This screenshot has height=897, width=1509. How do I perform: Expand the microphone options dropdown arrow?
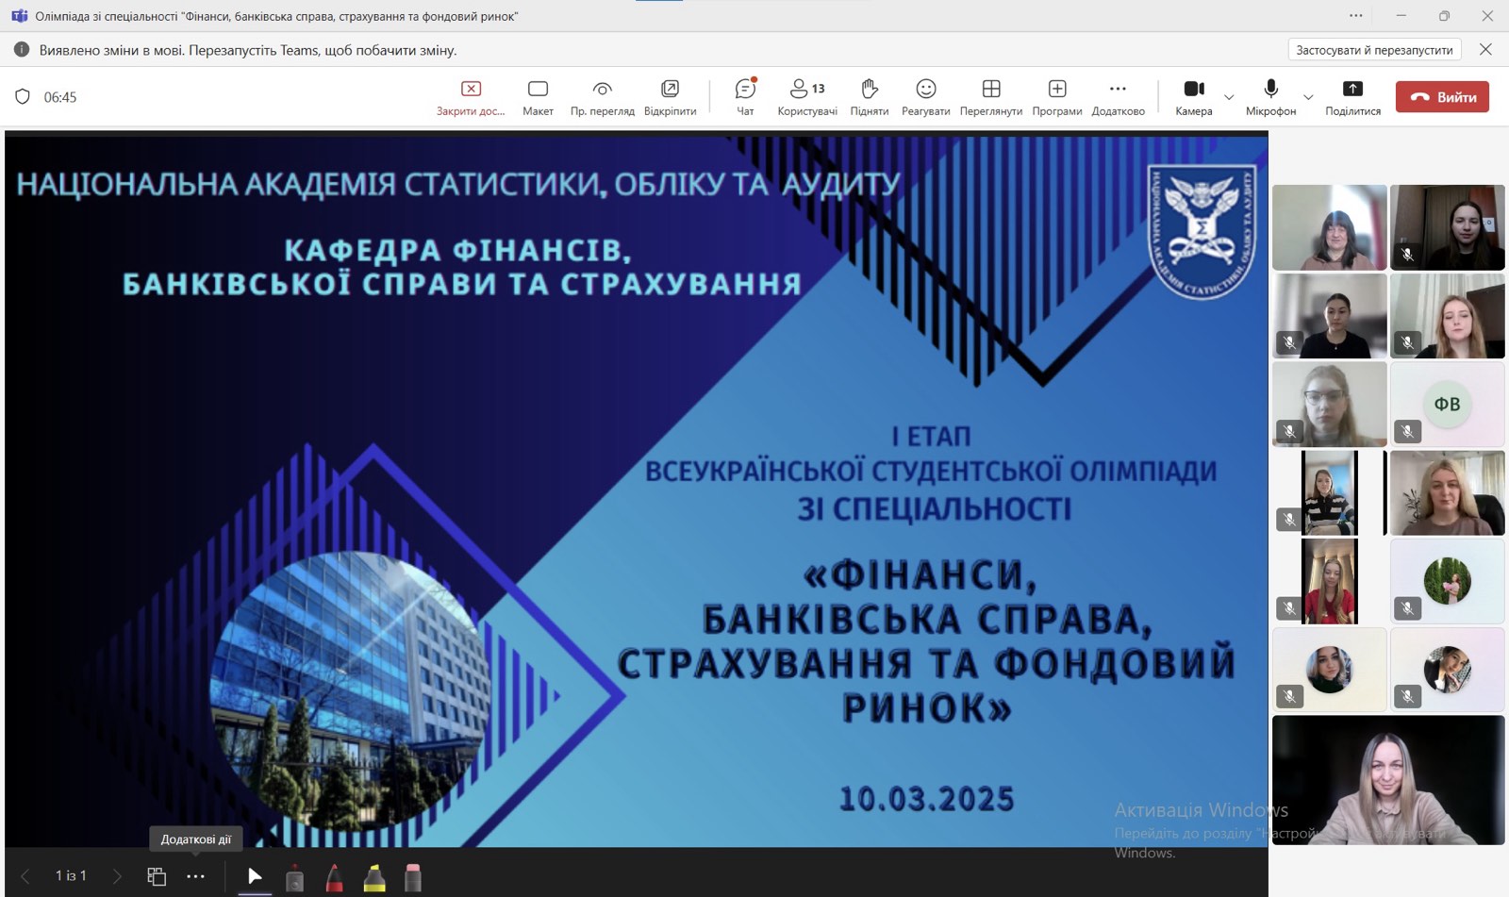1308,97
